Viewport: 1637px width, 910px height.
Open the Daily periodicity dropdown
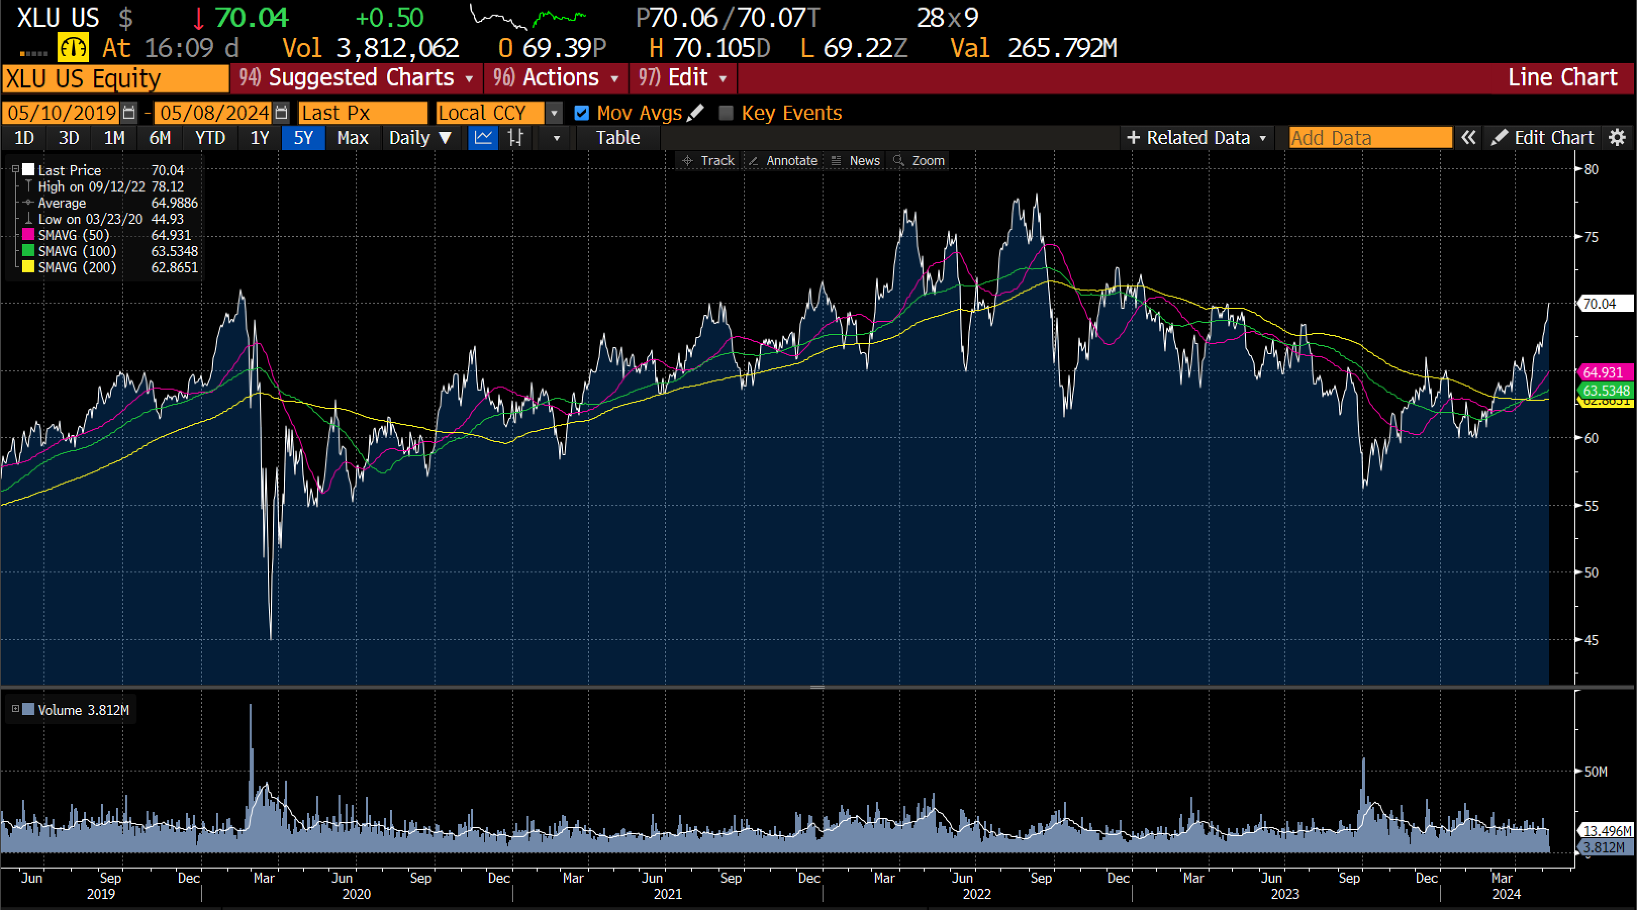pyautogui.click(x=420, y=137)
